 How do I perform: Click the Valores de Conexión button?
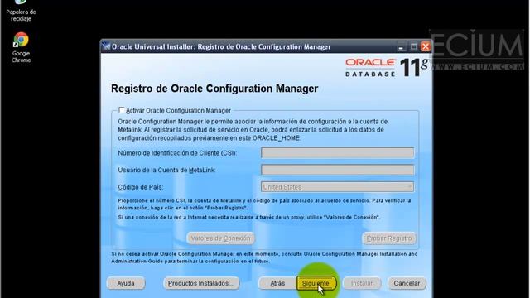[221, 238]
